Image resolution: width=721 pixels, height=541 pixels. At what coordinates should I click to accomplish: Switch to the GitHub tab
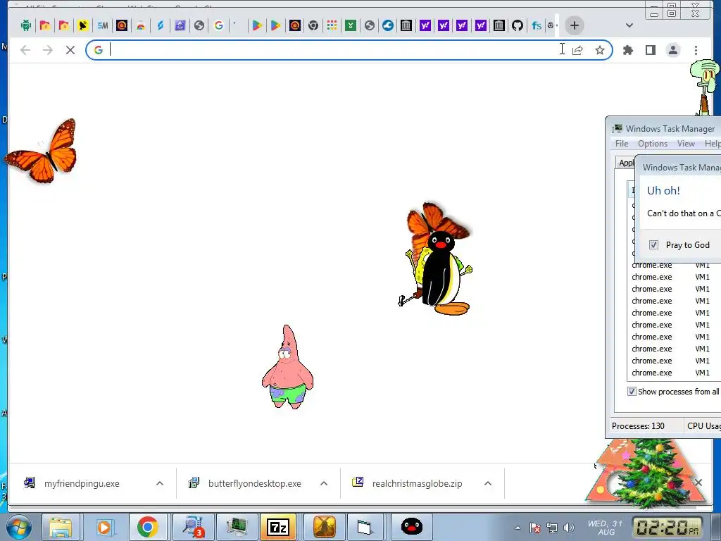coord(518,25)
